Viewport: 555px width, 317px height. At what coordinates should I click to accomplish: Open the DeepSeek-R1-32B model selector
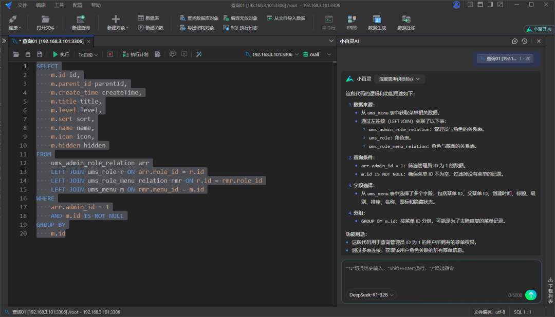[372, 295]
